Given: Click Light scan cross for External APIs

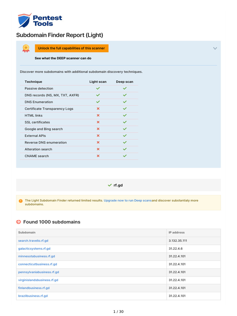Looking at the screenshot, I should click(x=98, y=136).
